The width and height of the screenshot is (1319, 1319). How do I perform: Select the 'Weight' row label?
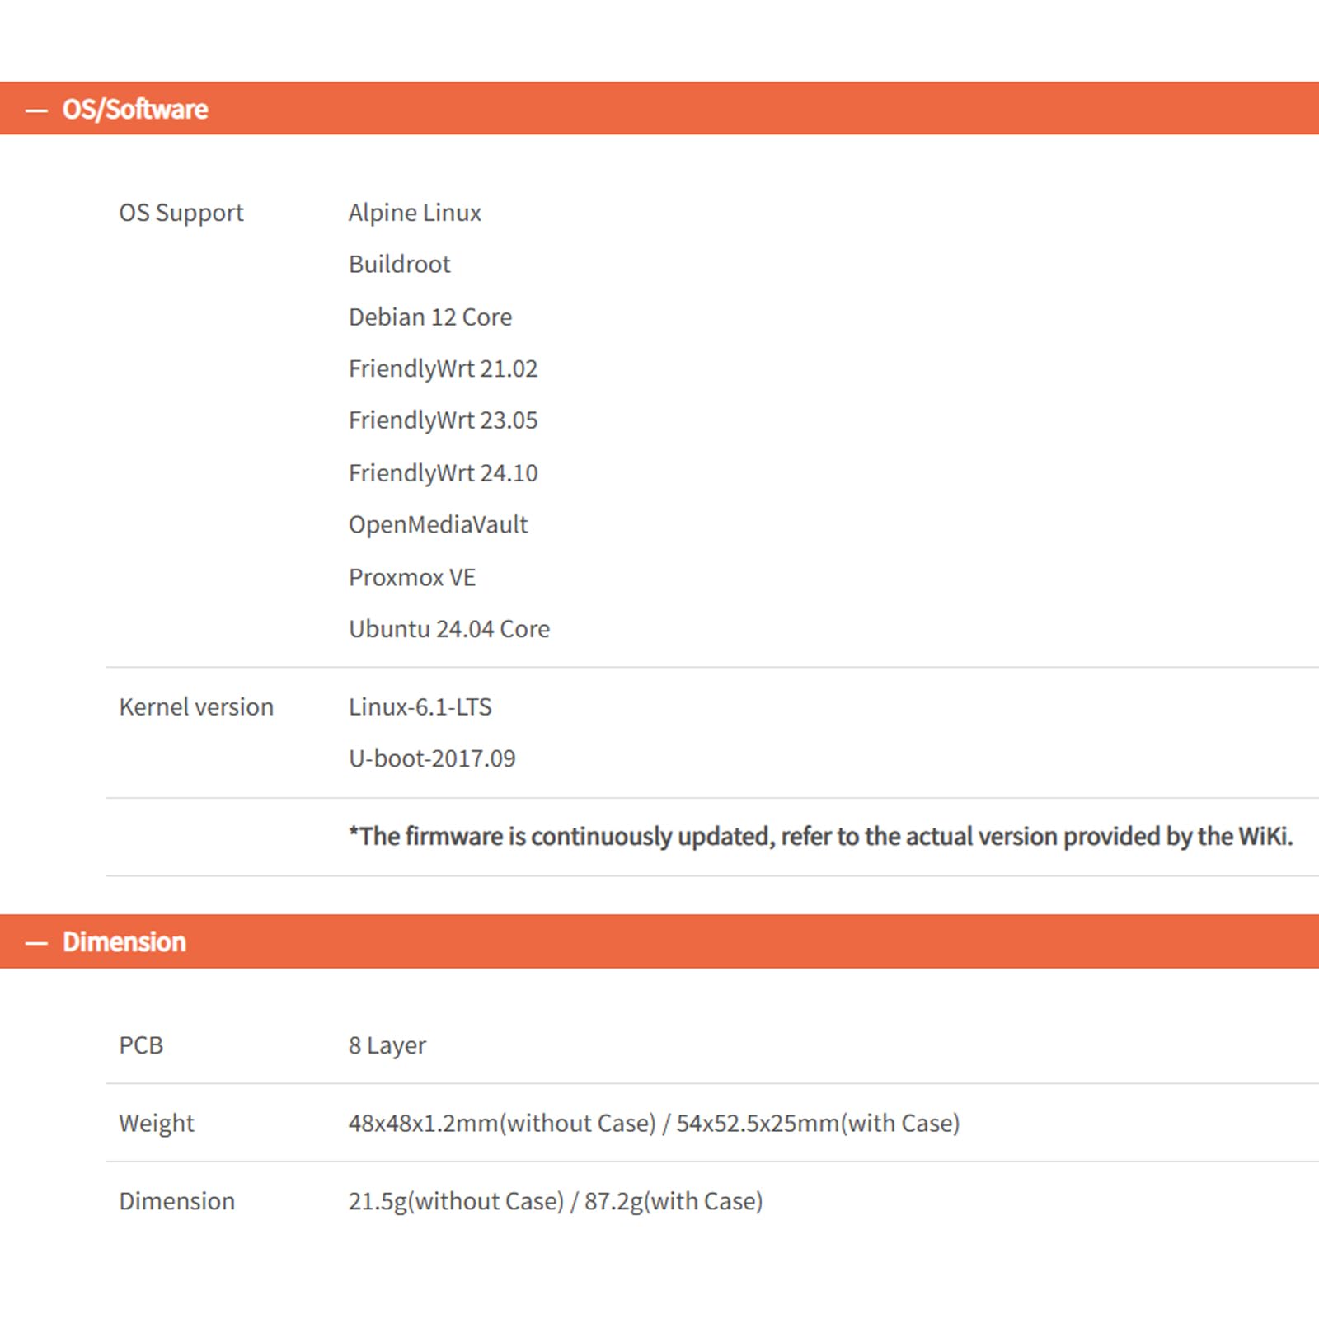[x=157, y=1124]
